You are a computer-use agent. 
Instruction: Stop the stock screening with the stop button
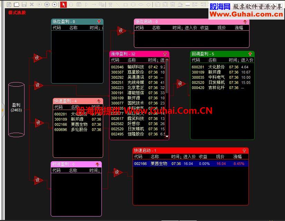pos(55,4)
